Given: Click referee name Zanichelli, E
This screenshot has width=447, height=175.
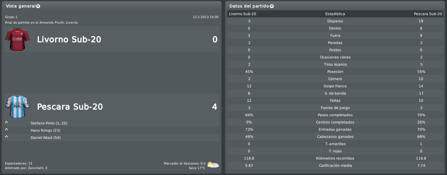Looking at the screenshot, I should click(x=38, y=168).
